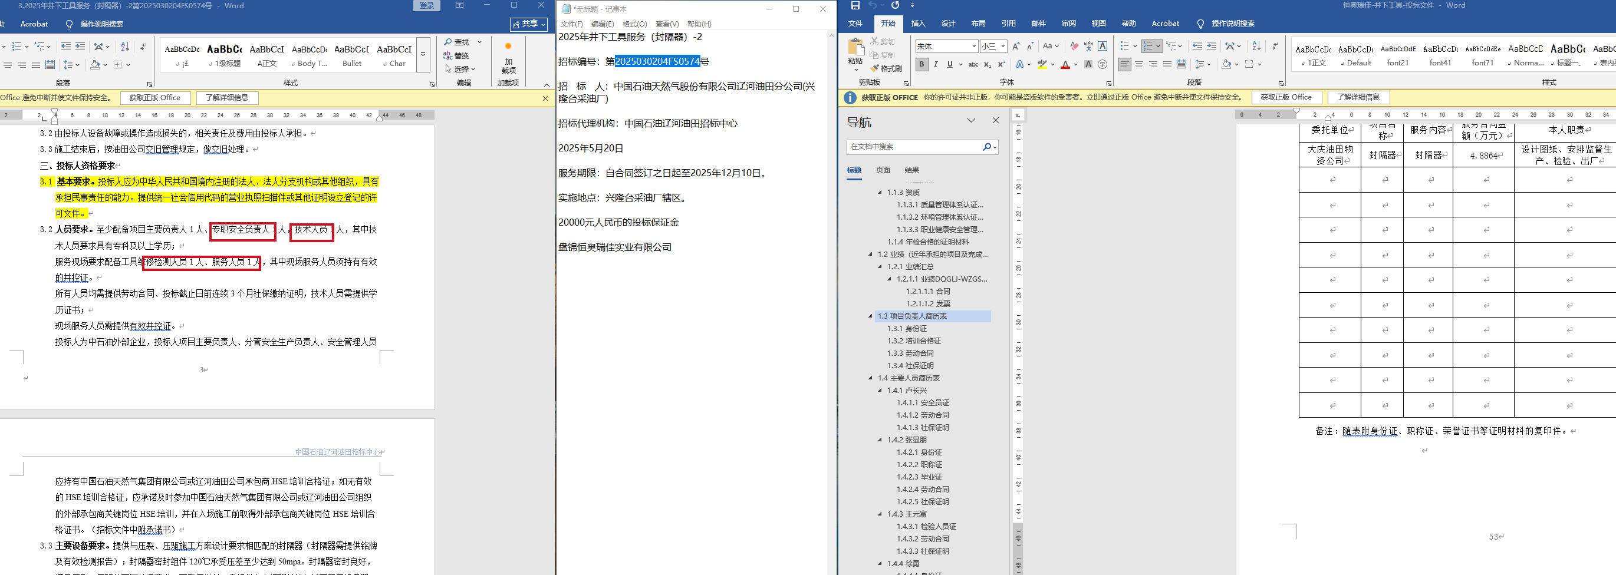Apply character border in right Word ribbon
The image size is (1616, 575).
[x=1102, y=47]
